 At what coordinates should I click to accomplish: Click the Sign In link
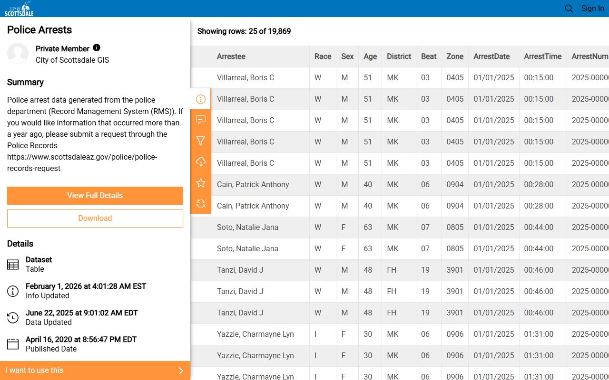coord(592,9)
